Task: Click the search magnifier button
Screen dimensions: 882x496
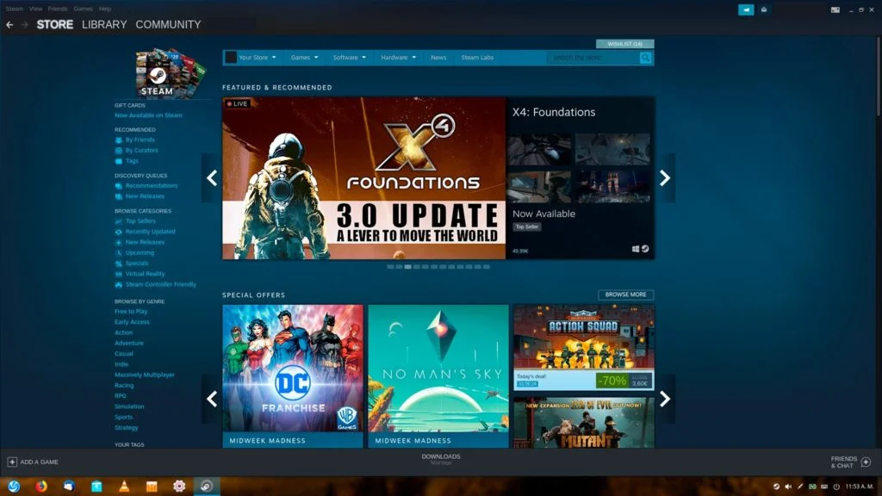Action: tap(646, 58)
